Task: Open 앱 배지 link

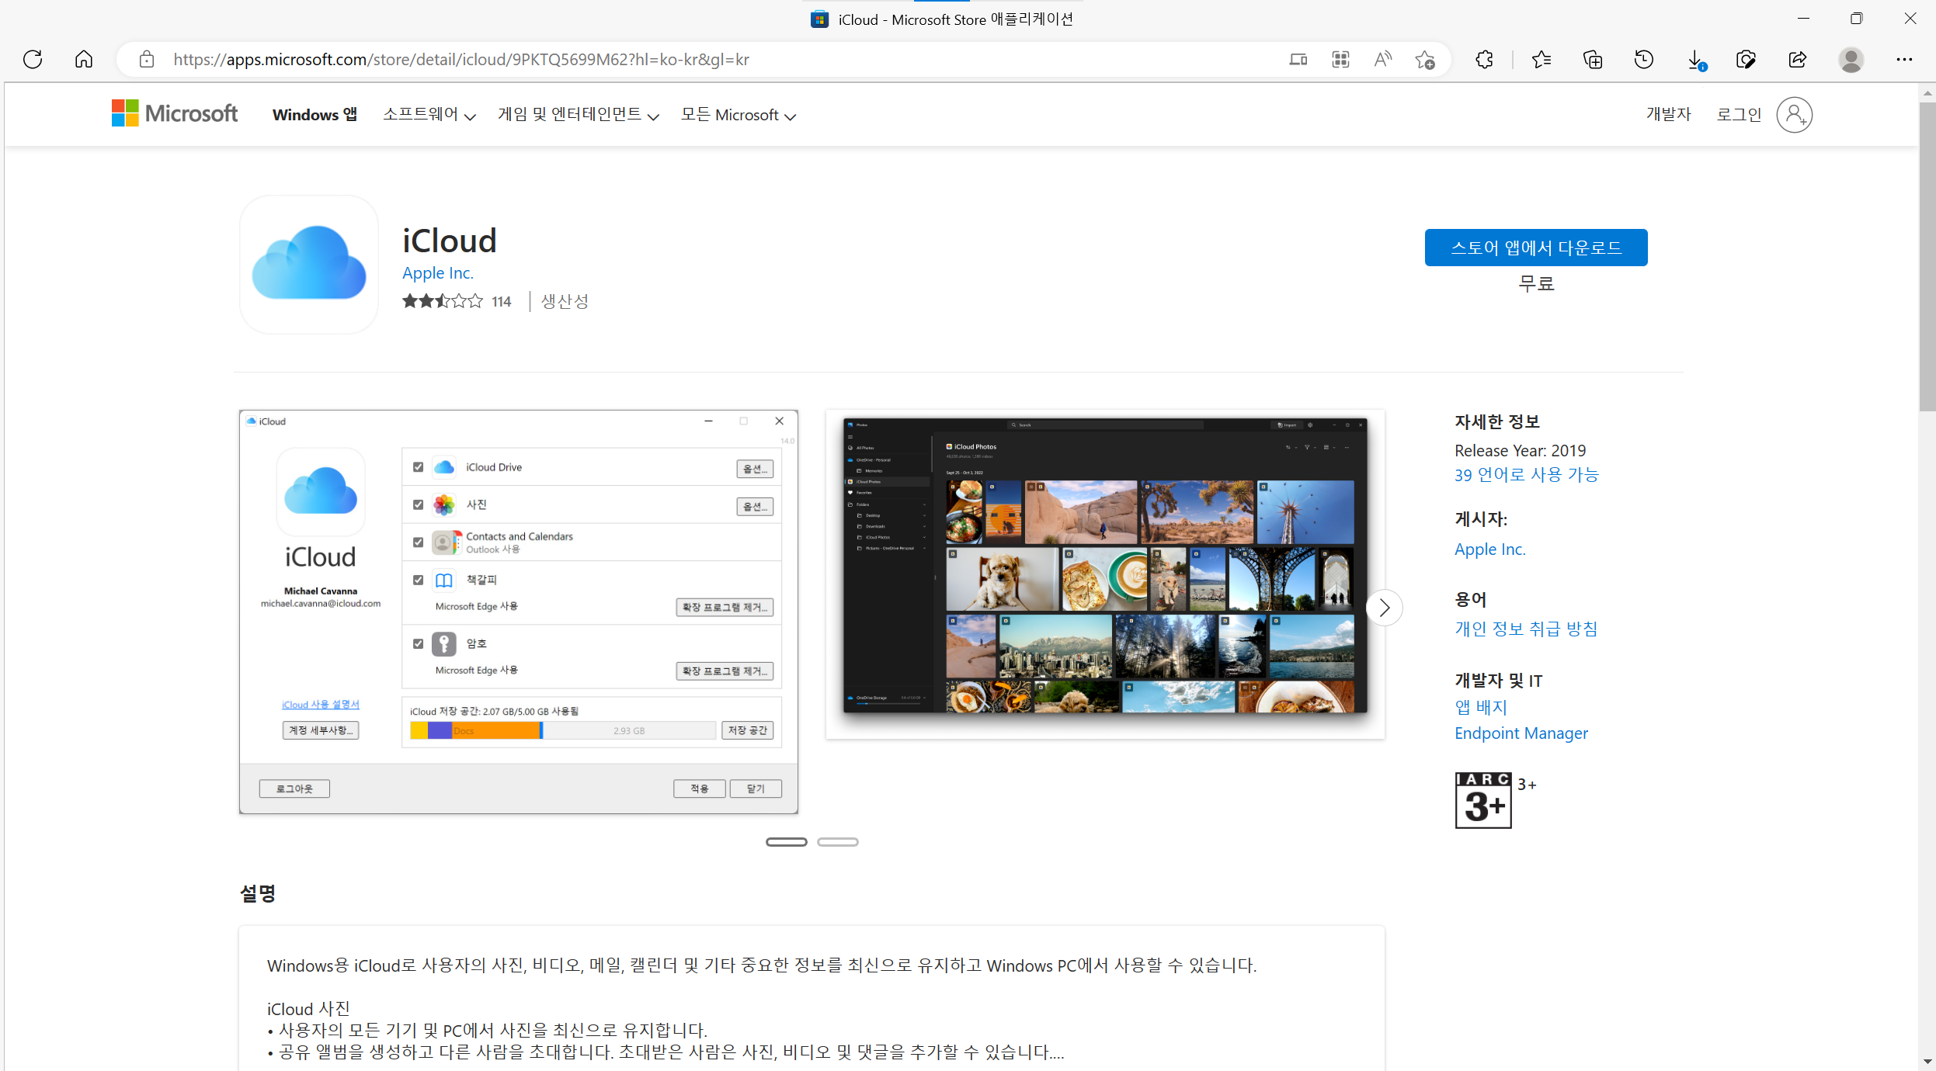Action: coord(1480,707)
